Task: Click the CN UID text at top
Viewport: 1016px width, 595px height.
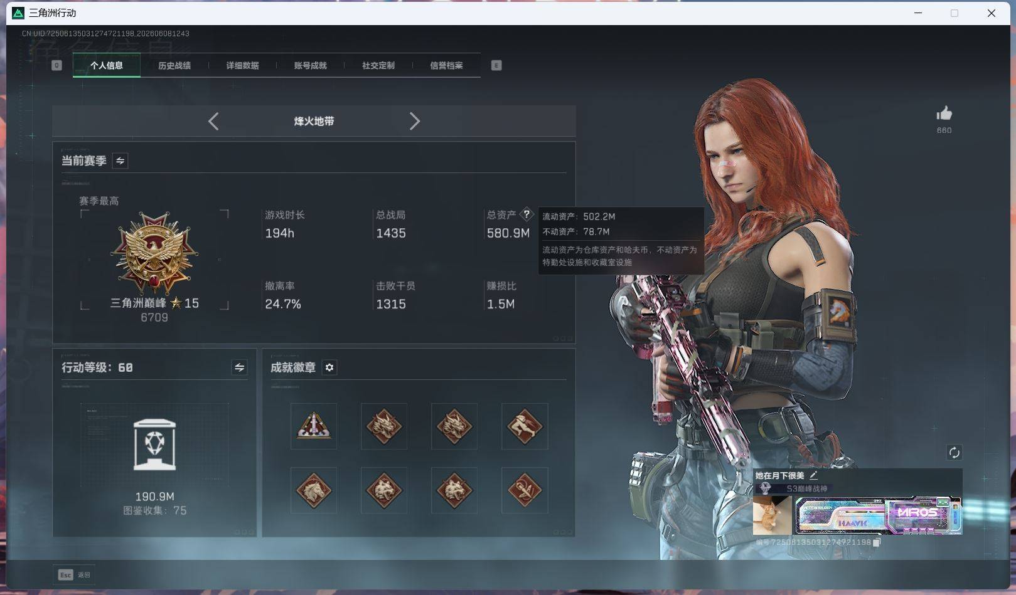Action: coord(105,33)
